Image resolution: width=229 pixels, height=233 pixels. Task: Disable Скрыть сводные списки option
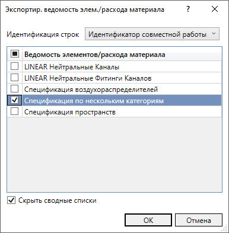[x=11, y=200]
